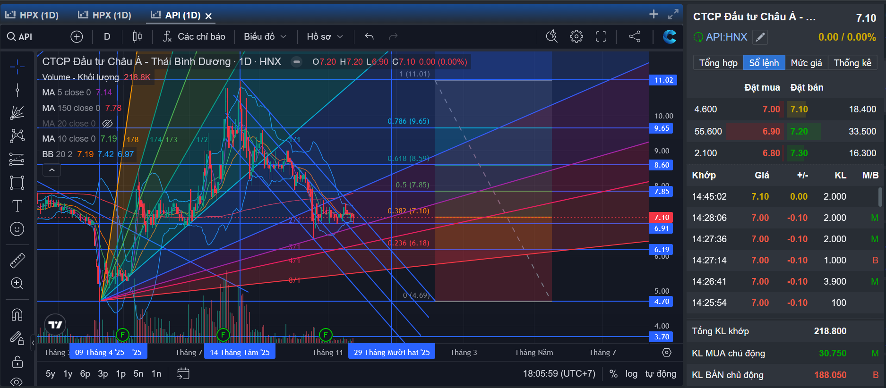Set chart range to 3p
Screen dimensions: 886x388
[103, 374]
